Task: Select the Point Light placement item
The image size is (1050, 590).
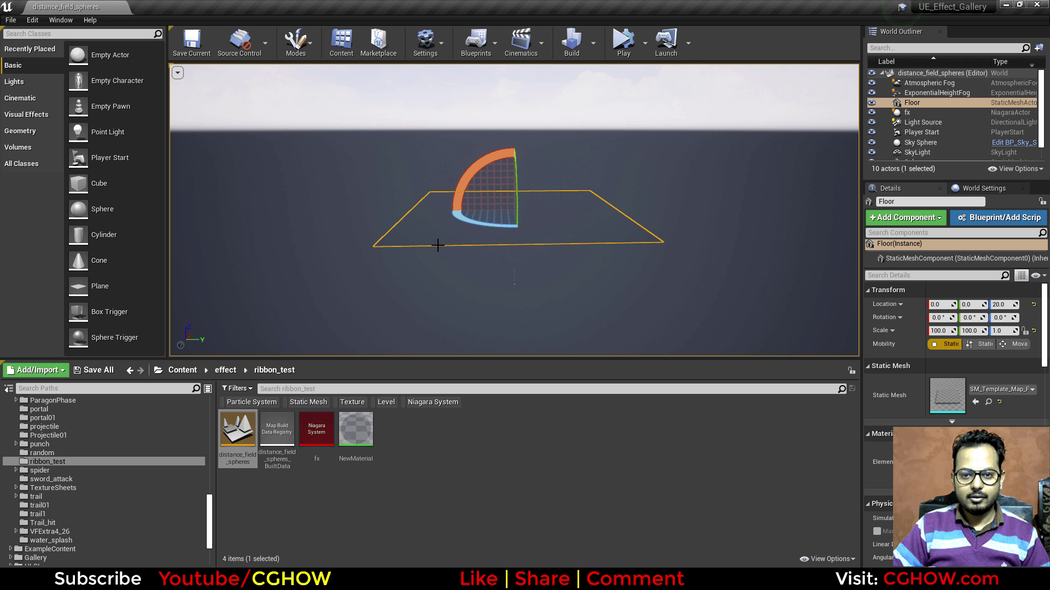Action: click(x=108, y=132)
